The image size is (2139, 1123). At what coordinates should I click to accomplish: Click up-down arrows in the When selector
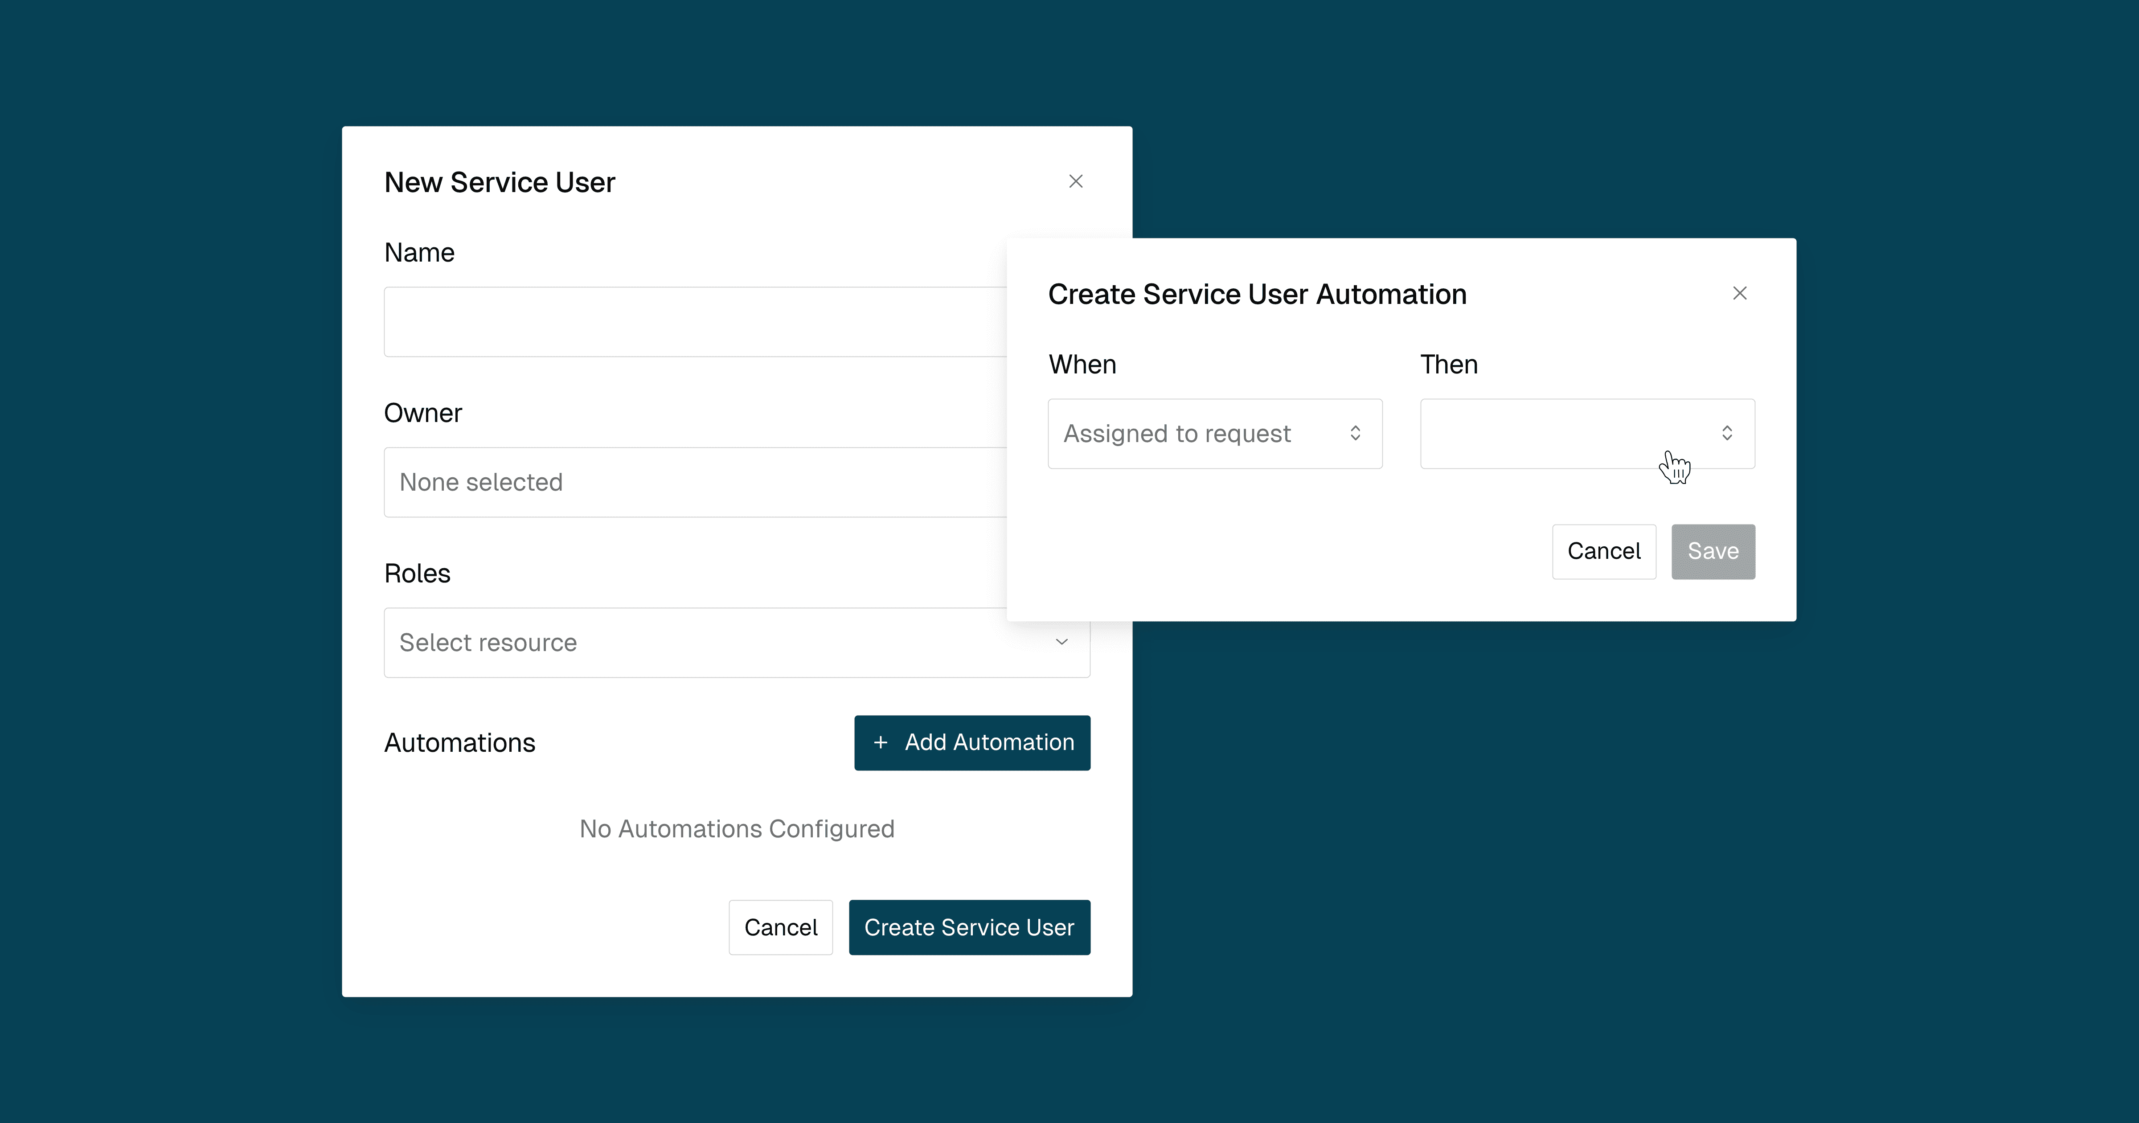[1355, 434]
